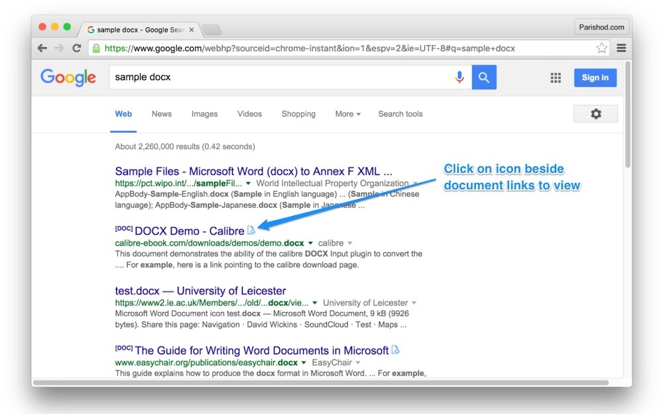Open the Google apps grid icon
The height and width of the screenshot is (414, 663).
point(556,78)
